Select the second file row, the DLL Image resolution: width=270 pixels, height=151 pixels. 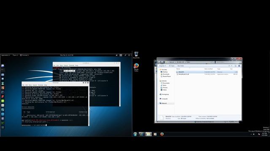207,74
